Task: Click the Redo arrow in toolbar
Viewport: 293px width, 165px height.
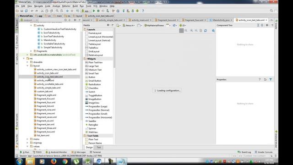Action: click(37, 11)
